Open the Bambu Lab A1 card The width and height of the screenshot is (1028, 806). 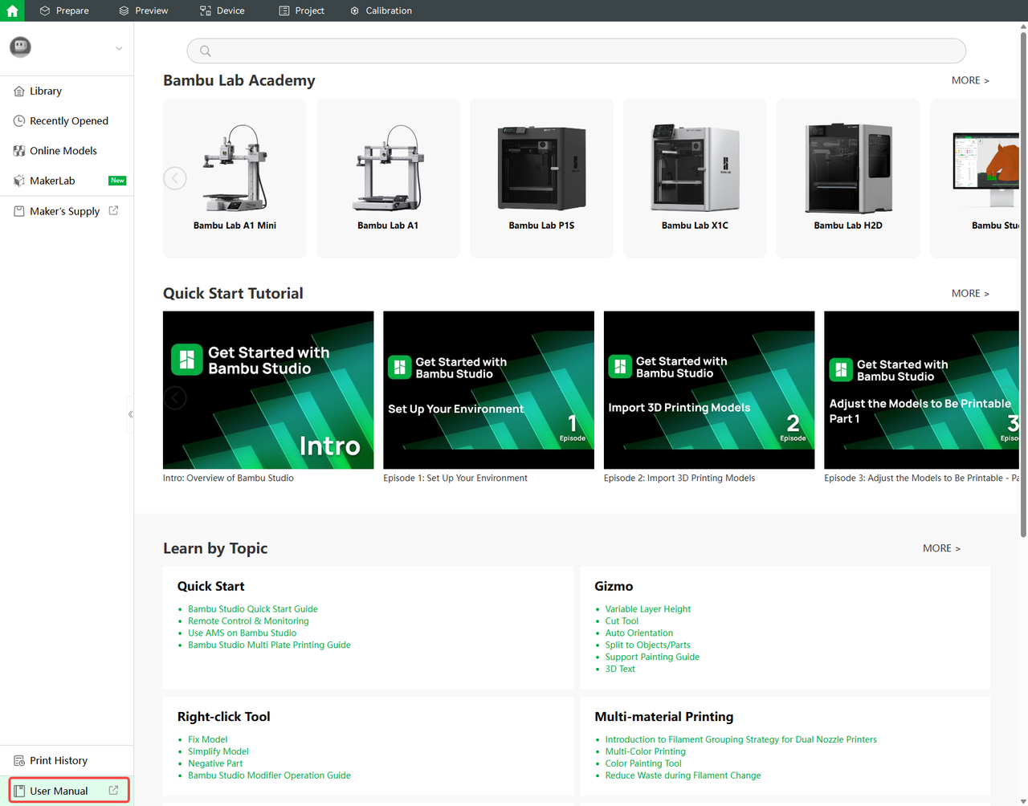point(388,178)
